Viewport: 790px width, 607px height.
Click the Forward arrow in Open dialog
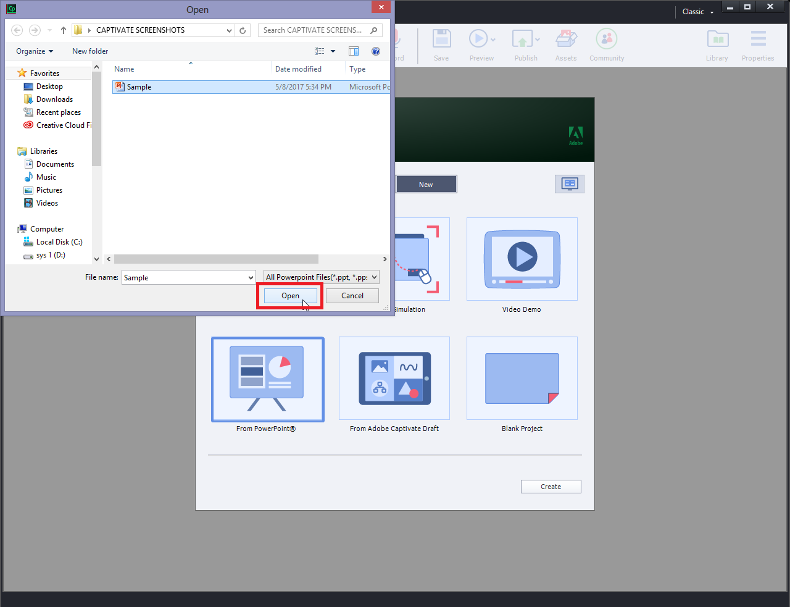[x=35, y=30]
